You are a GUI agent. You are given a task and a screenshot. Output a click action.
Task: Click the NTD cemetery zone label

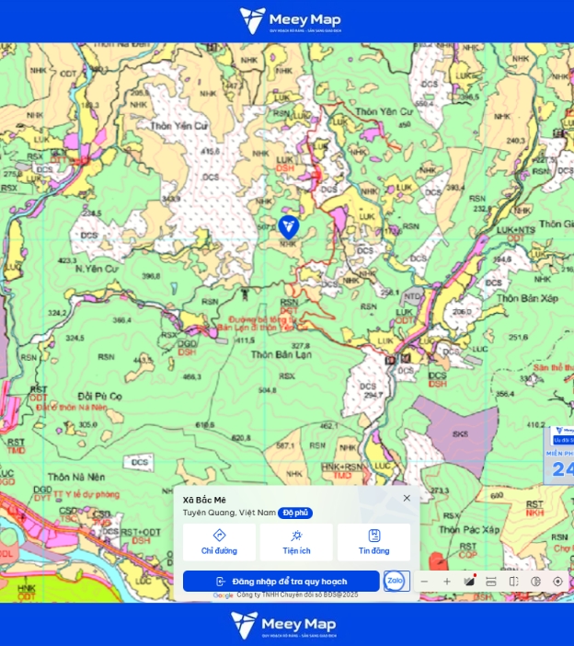(412, 296)
